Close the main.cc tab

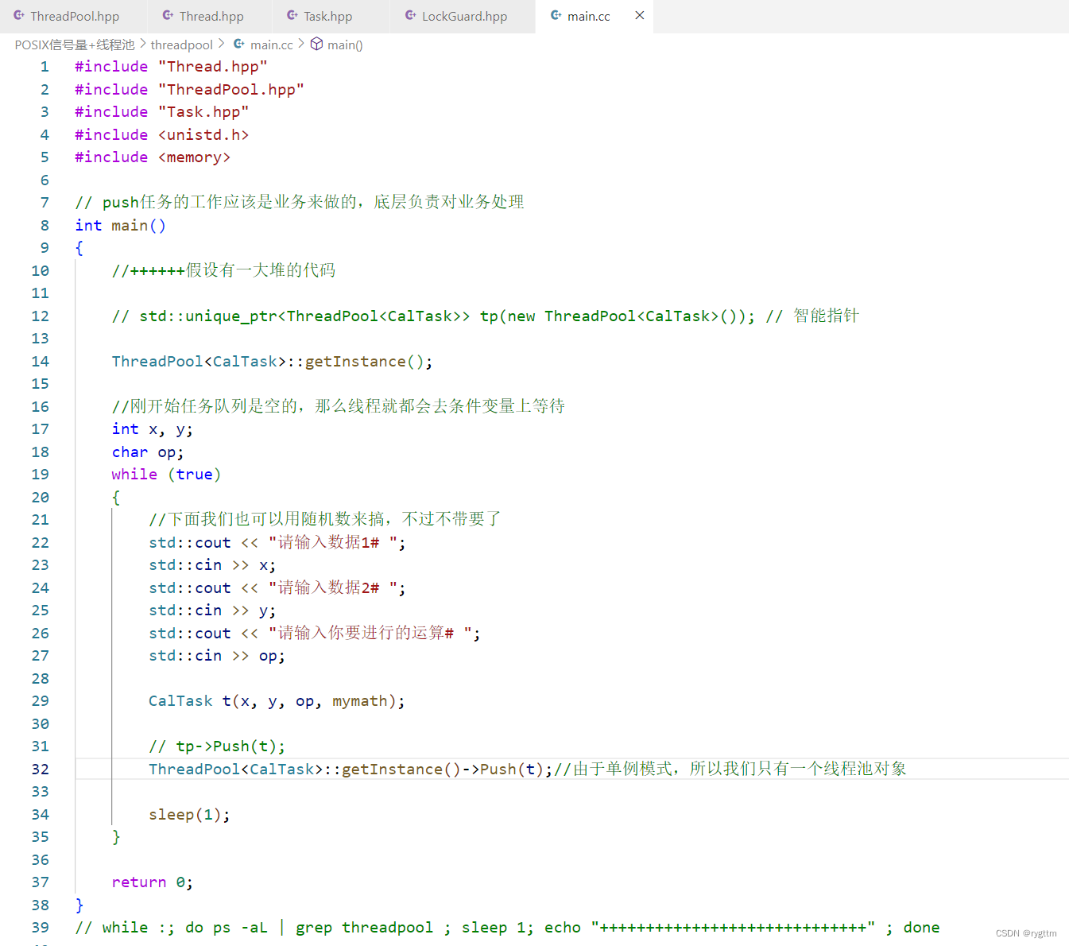[640, 16]
